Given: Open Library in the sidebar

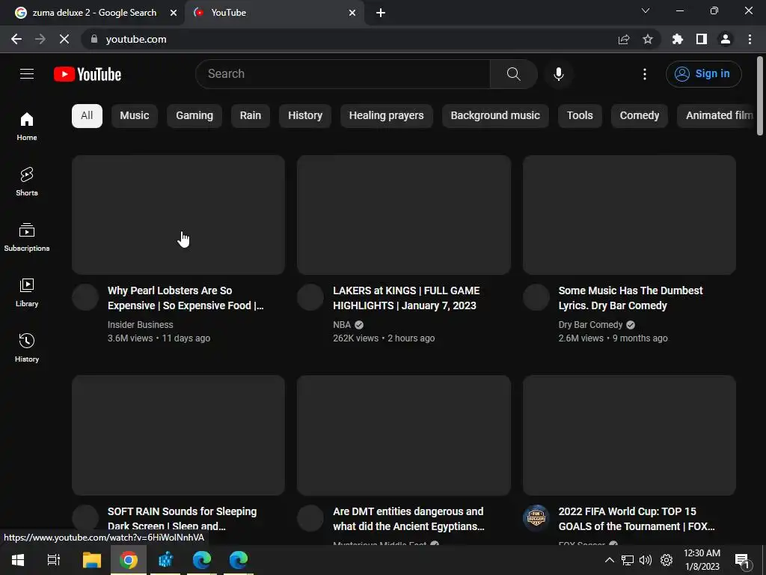Looking at the screenshot, I should (x=27, y=293).
